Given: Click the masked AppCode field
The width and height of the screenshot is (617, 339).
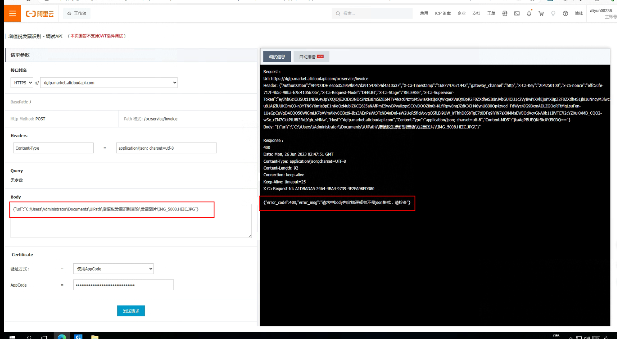Looking at the screenshot, I should (x=124, y=285).
